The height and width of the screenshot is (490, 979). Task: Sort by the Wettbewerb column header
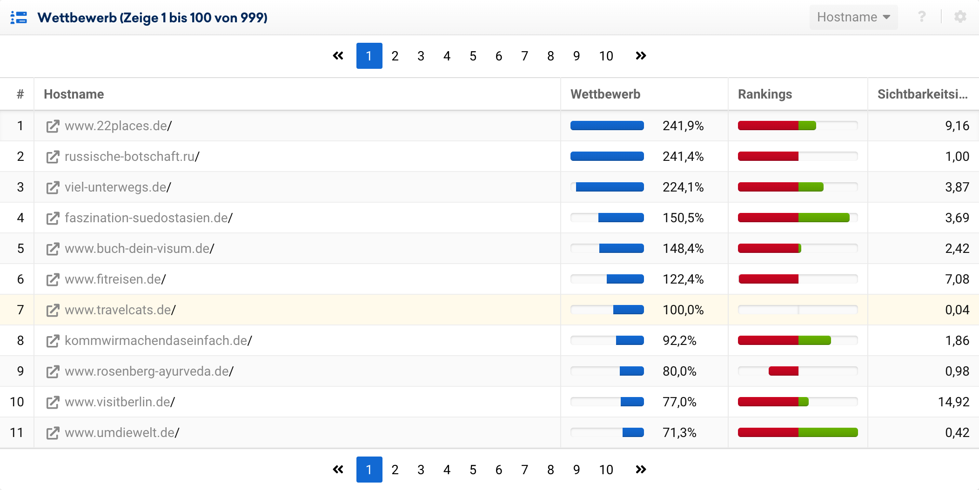pyautogui.click(x=605, y=94)
